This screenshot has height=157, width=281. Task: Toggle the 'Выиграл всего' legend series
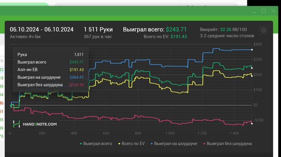tap(96, 144)
